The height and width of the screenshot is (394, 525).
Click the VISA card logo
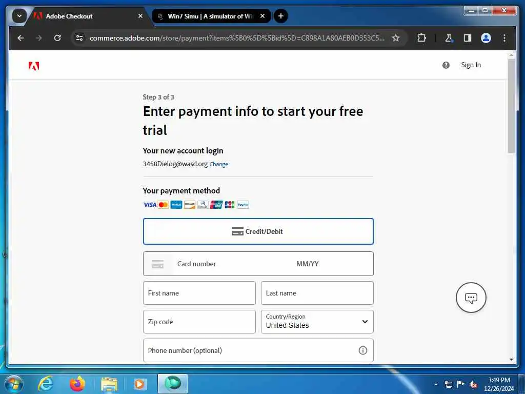150,205
